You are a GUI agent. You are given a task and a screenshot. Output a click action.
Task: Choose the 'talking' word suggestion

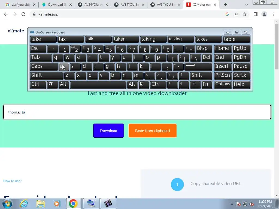point(181,39)
